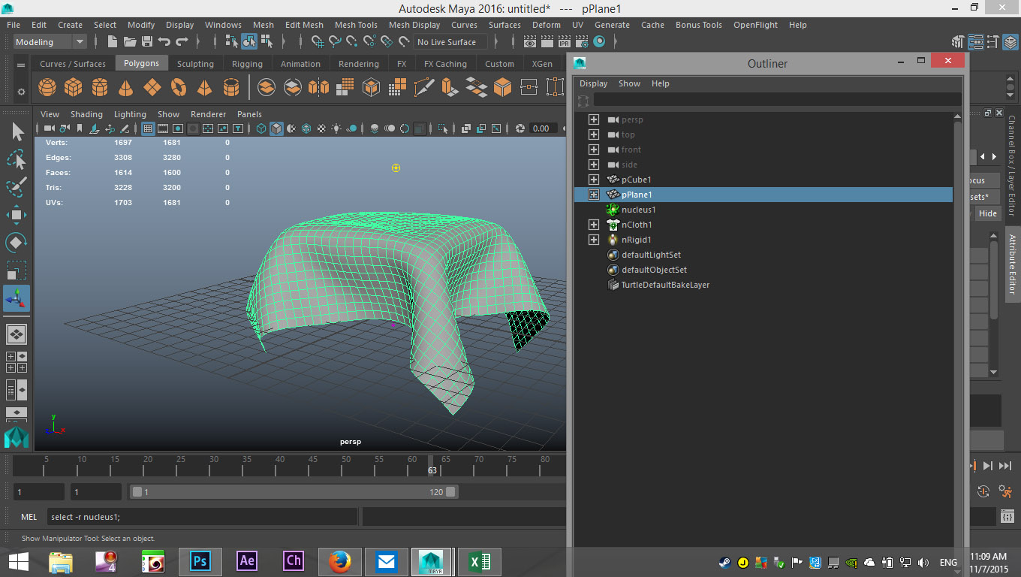Expand the pCube1 node in Outliner
1021x577 pixels.
(593, 180)
